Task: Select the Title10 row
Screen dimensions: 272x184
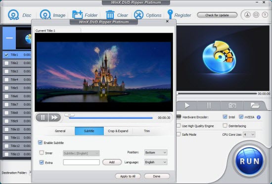Action: click(17, 129)
